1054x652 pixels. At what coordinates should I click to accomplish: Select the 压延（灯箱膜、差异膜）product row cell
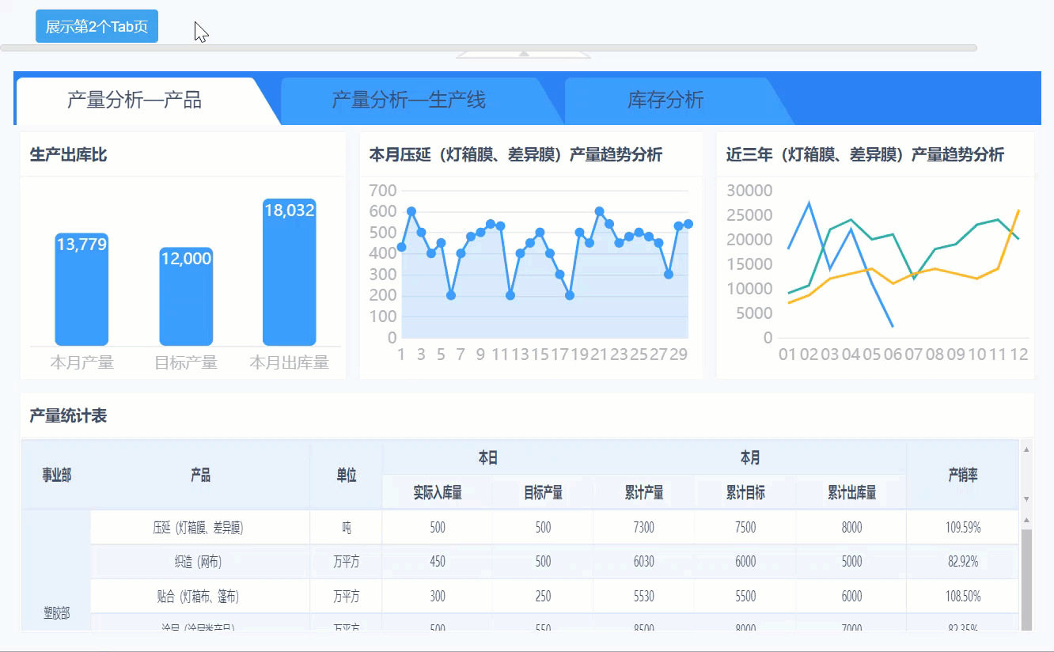[199, 528]
